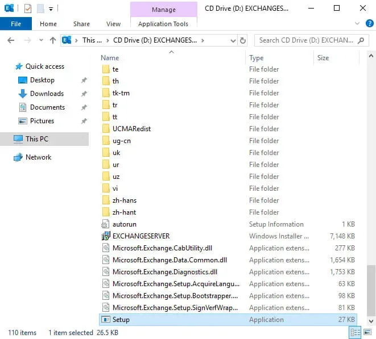Screen dimensions: 376x339
Task: Click the search magnifier icon
Action: pyautogui.click(x=361, y=40)
